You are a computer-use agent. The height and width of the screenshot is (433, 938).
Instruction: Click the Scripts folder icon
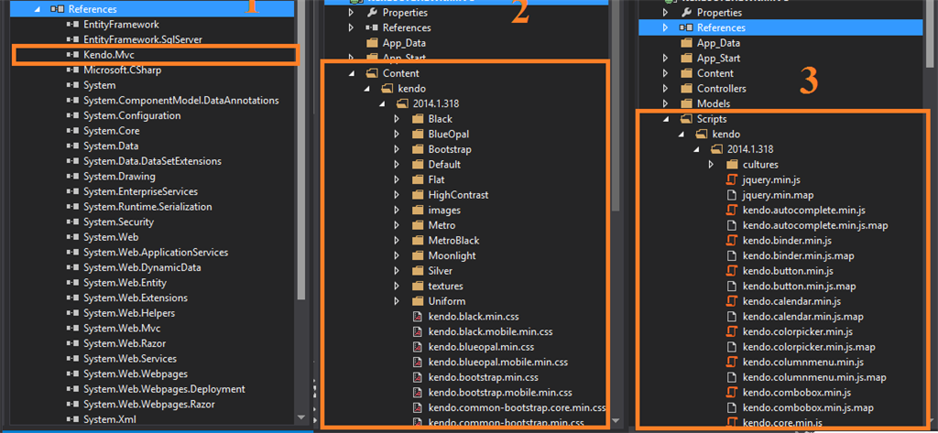click(685, 119)
